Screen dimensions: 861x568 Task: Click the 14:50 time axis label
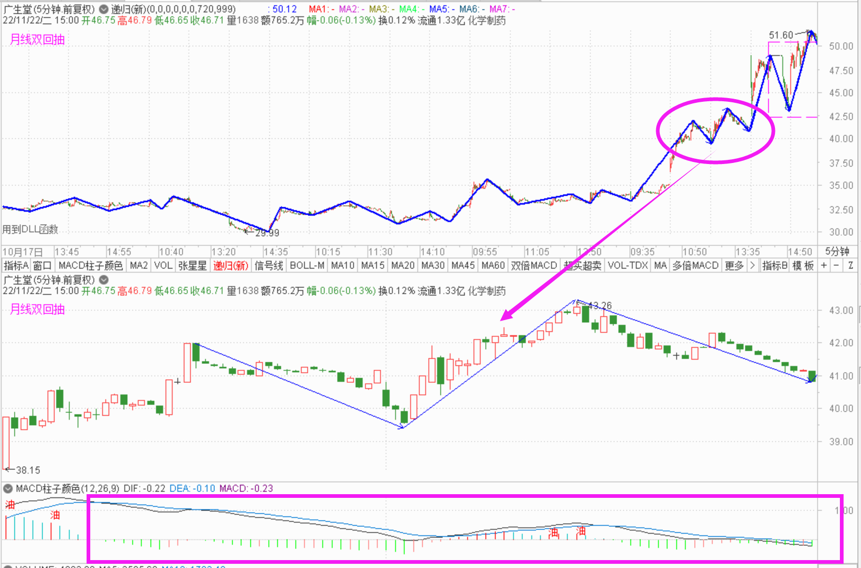click(x=799, y=252)
